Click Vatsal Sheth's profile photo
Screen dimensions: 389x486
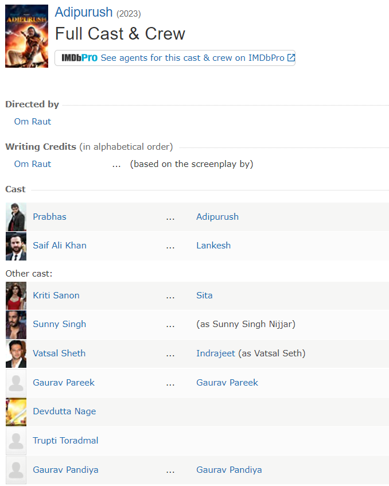(16, 353)
